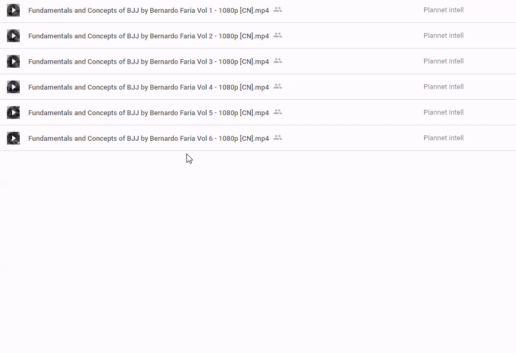Click the shared people icon next to Vol 6
The image size is (516, 353).
278,138
